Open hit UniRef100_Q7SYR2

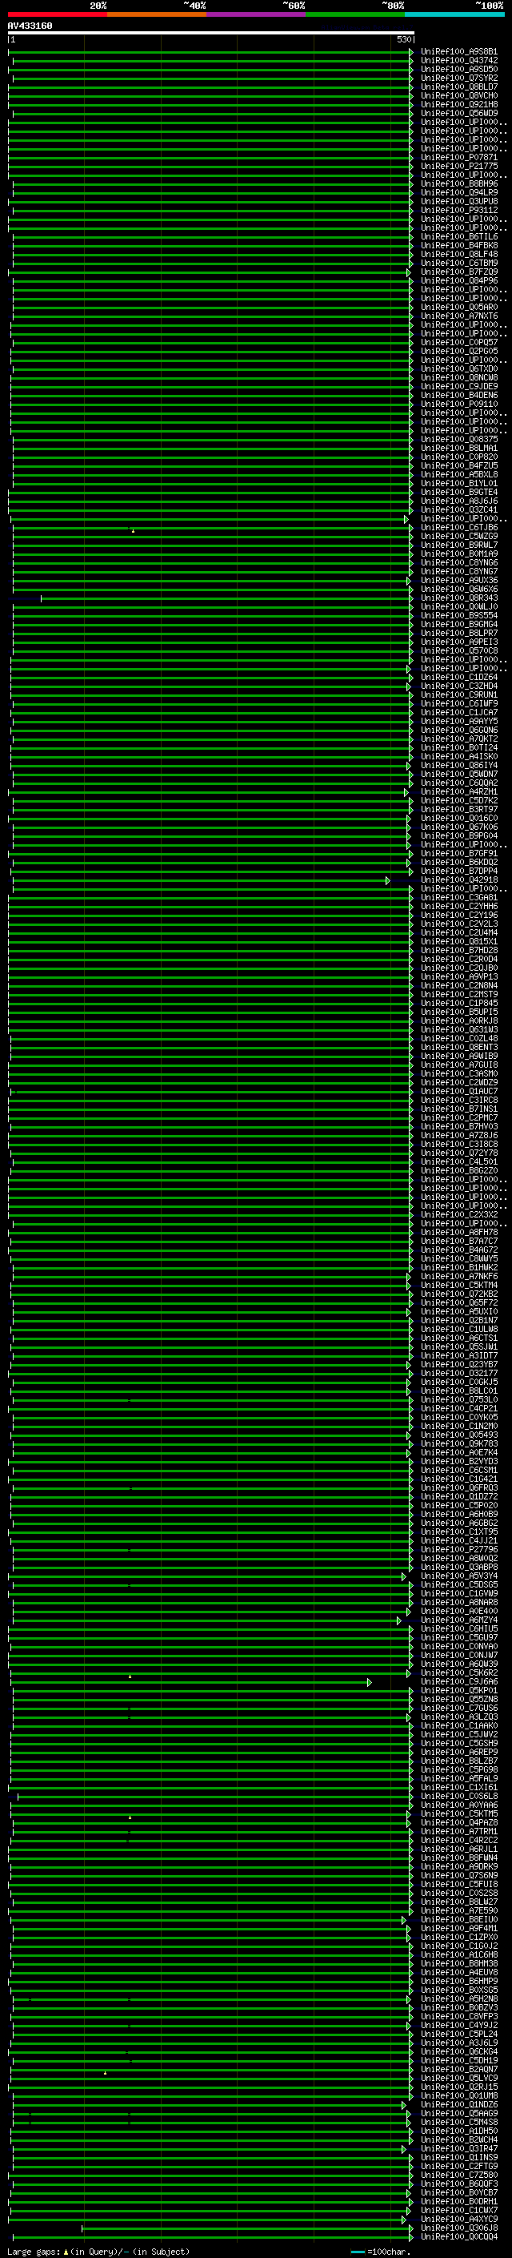pos(458,78)
